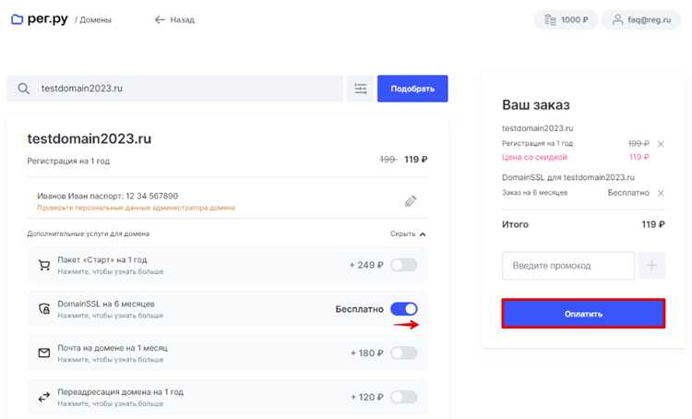
Task: Disable the DomainSSL на 6 месяцев toggle
Action: (x=404, y=309)
